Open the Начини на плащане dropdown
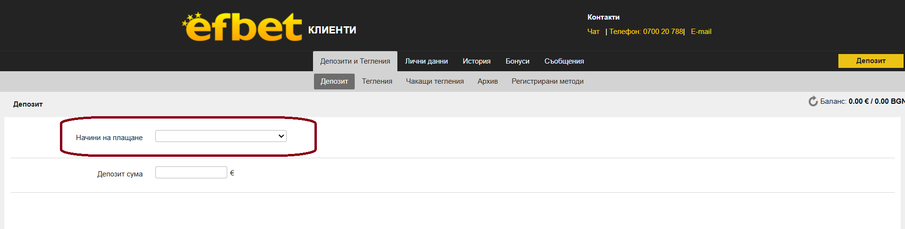905x229 pixels. tap(221, 136)
